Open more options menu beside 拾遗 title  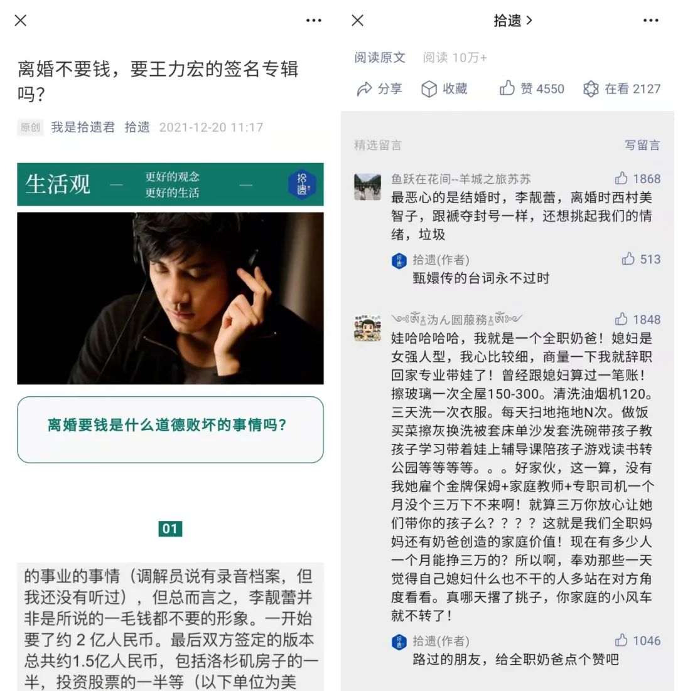pyautogui.click(x=650, y=20)
